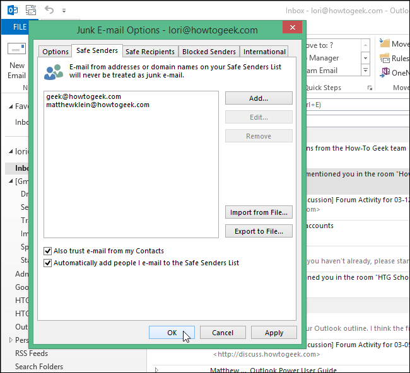Viewport: 410px width, 373px height.
Task: Open the Customize Quick Access Toolbar arrow
Action: click(64, 11)
